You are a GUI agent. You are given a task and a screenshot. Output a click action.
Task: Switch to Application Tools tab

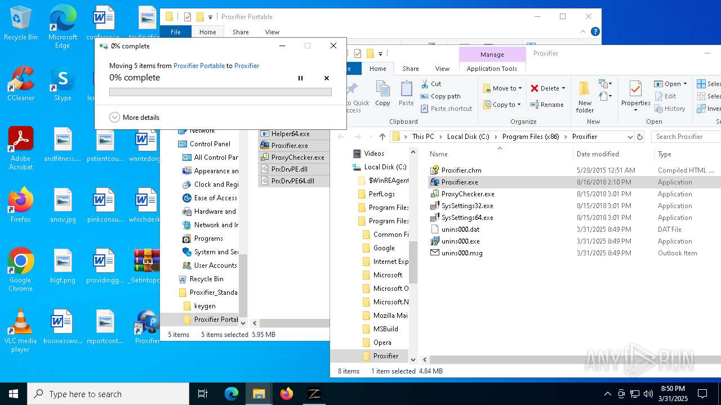[x=492, y=69]
